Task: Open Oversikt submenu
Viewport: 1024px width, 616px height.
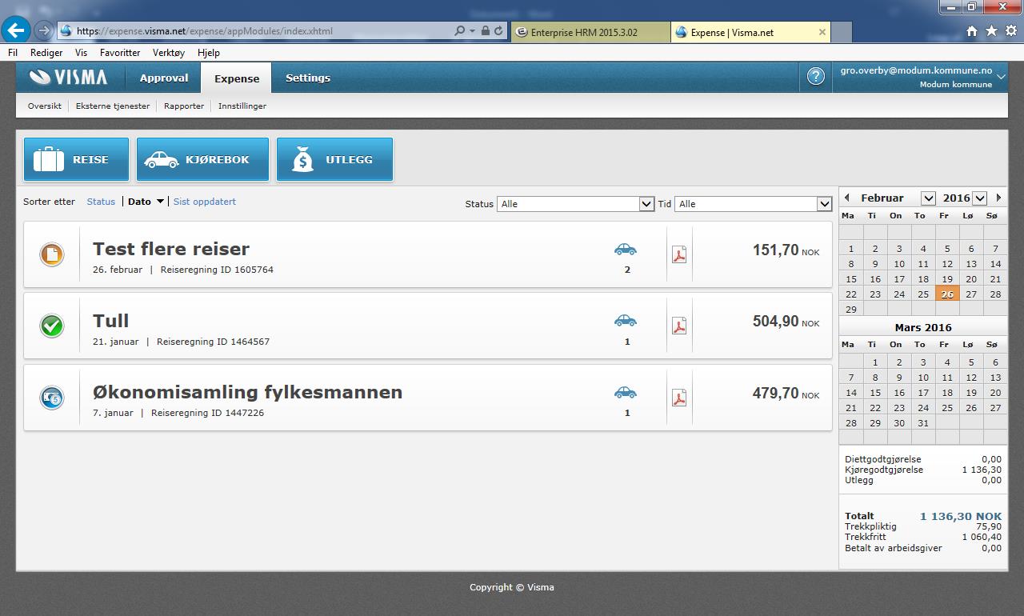Action: 45,106
